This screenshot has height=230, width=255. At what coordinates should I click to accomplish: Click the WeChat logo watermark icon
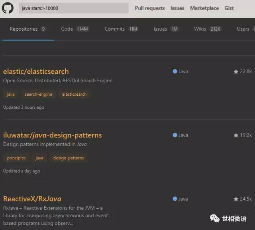[x=215, y=218]
